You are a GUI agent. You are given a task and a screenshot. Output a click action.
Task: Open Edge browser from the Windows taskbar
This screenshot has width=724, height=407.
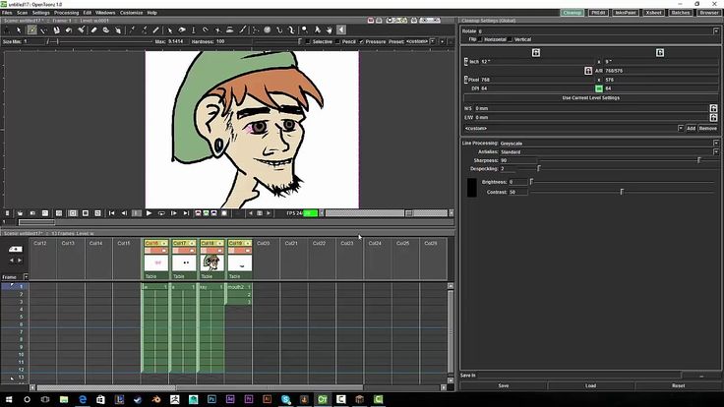(x=84, y=399)
